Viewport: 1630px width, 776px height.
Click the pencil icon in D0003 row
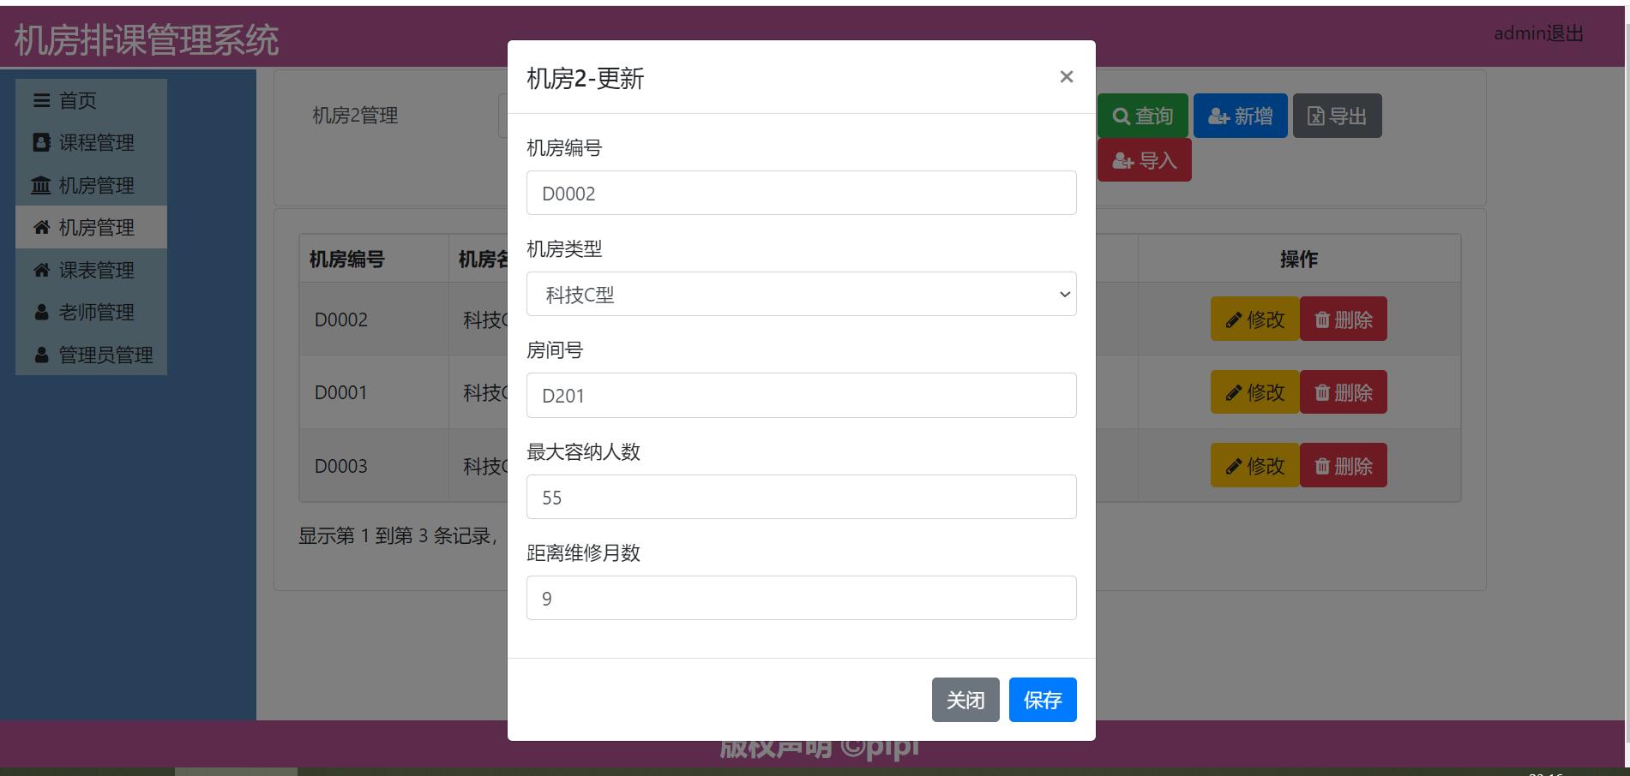tap(1234, 467)
